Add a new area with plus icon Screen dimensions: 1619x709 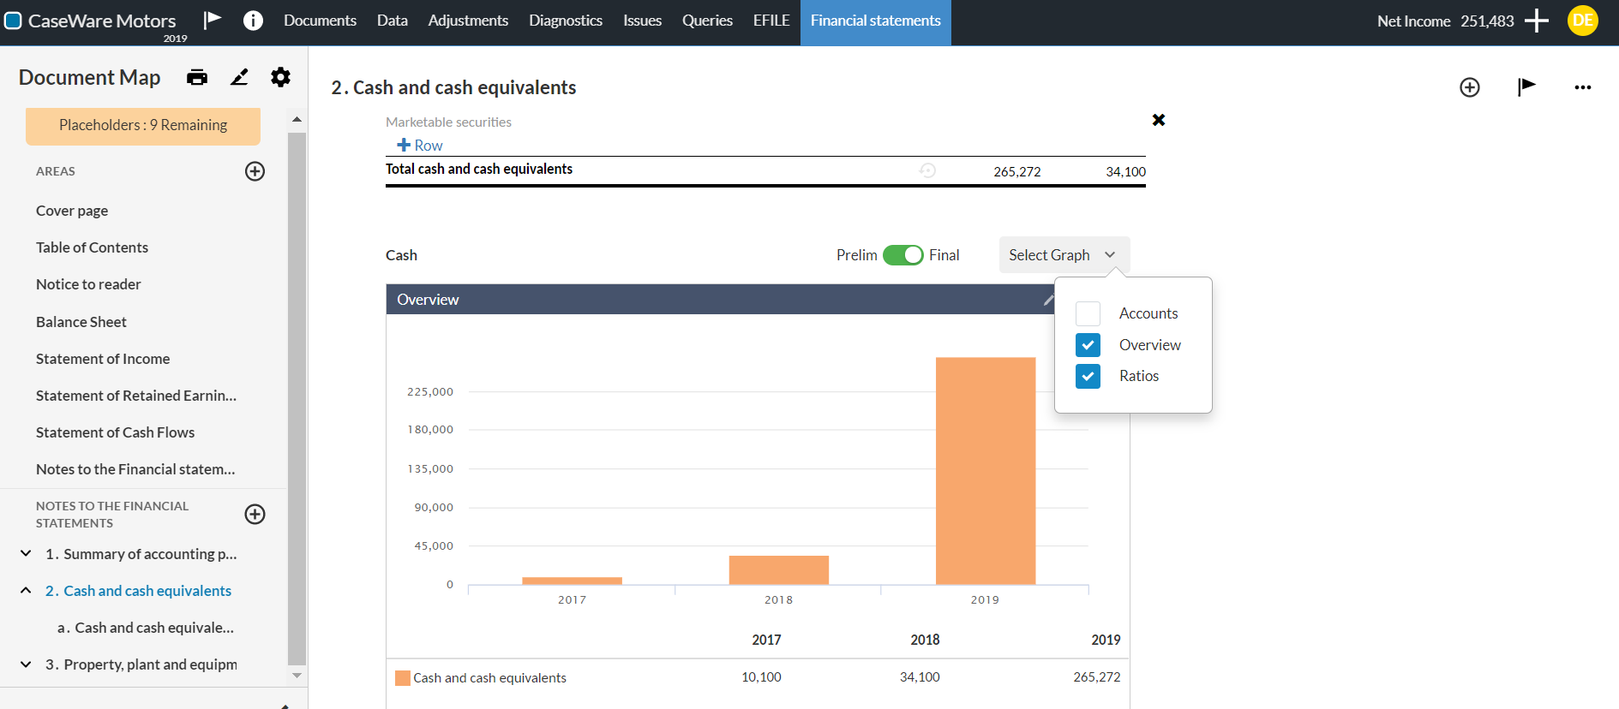(255, 171)
